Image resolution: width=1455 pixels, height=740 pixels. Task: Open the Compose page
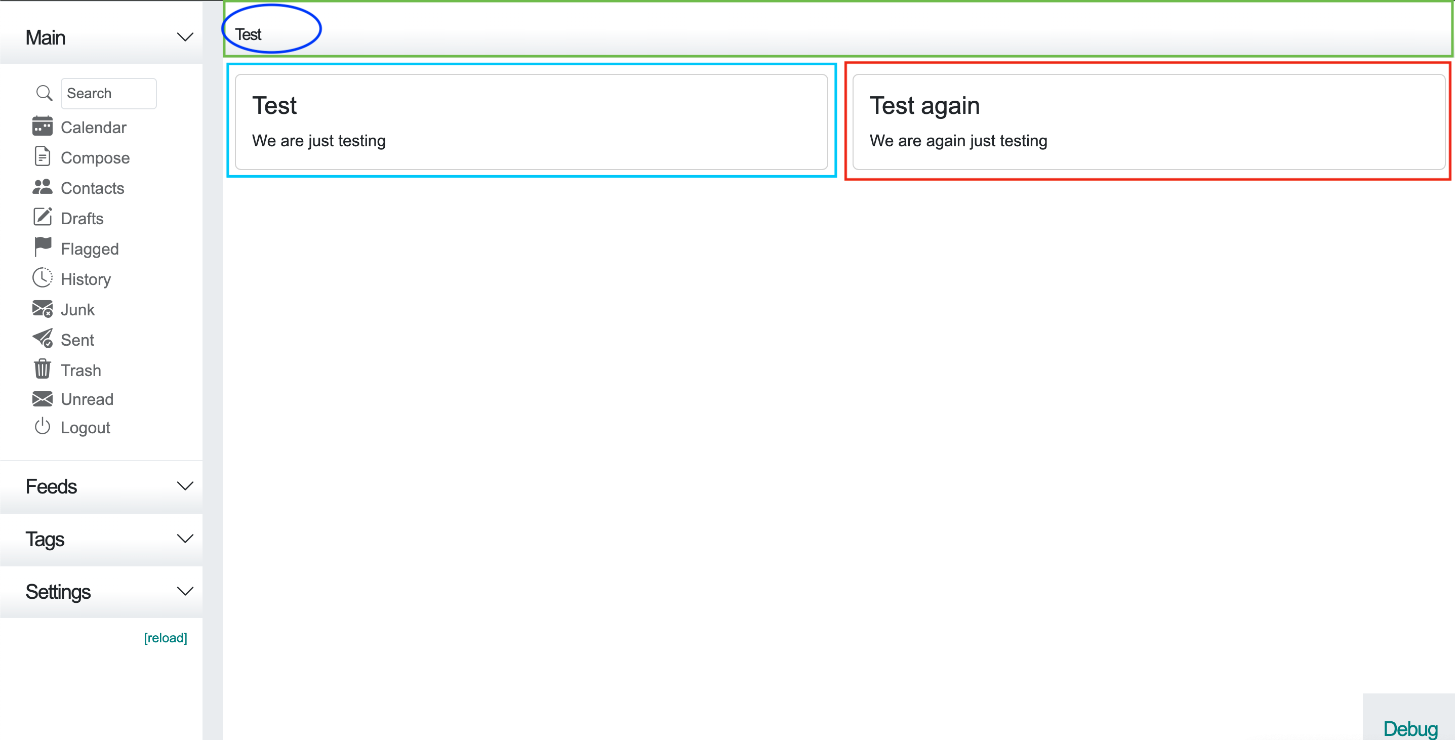coord(95,157)
